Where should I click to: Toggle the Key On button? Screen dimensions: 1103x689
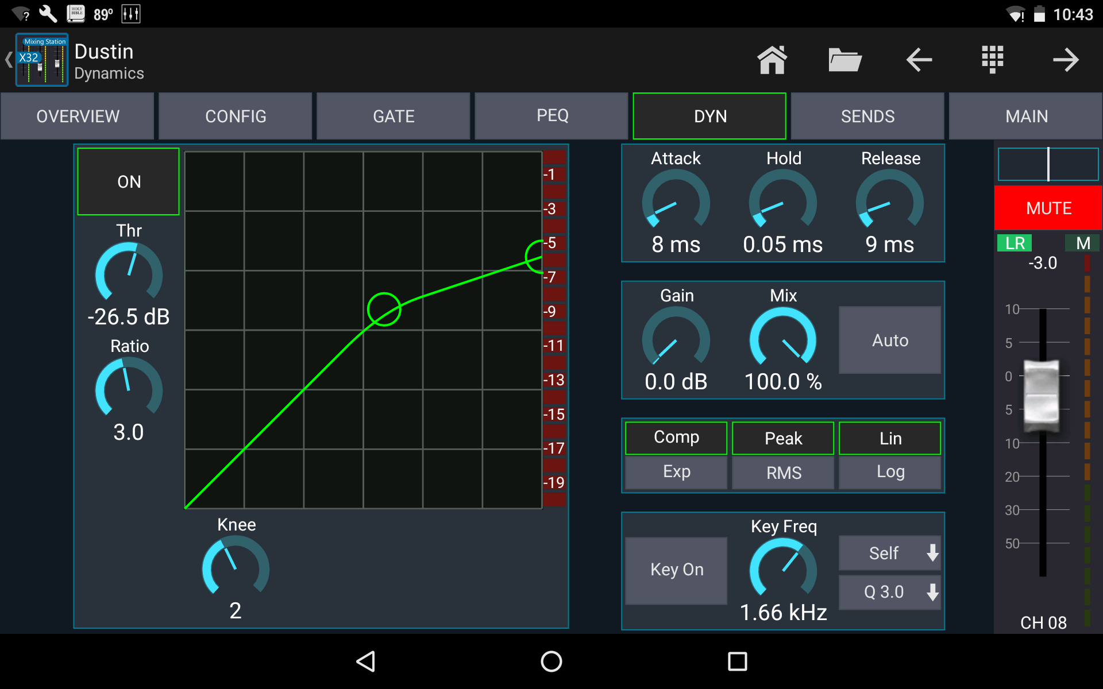click(676, 570)
